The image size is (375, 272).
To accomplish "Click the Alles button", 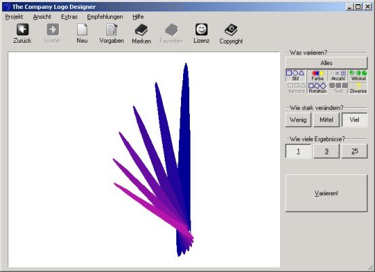I will [x=326, y=63].
